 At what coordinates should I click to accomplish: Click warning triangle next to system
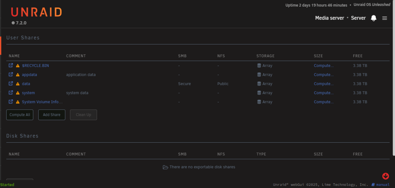18,93
